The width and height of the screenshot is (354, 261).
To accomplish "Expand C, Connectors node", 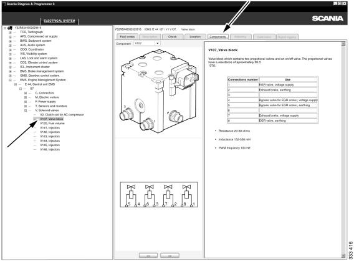I will pyautogui.click(x=26, y=93).
